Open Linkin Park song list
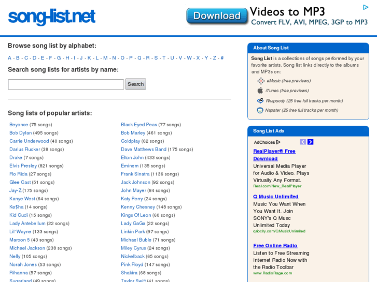The height and width of the screenshot is (282, 377). pos(133,232)
